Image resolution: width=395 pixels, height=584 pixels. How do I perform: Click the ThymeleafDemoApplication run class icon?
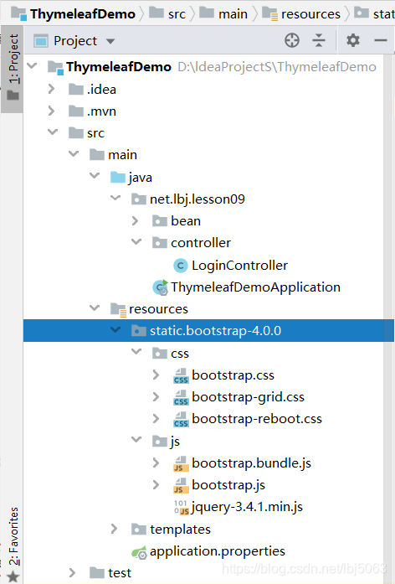[x=161, y=287]
